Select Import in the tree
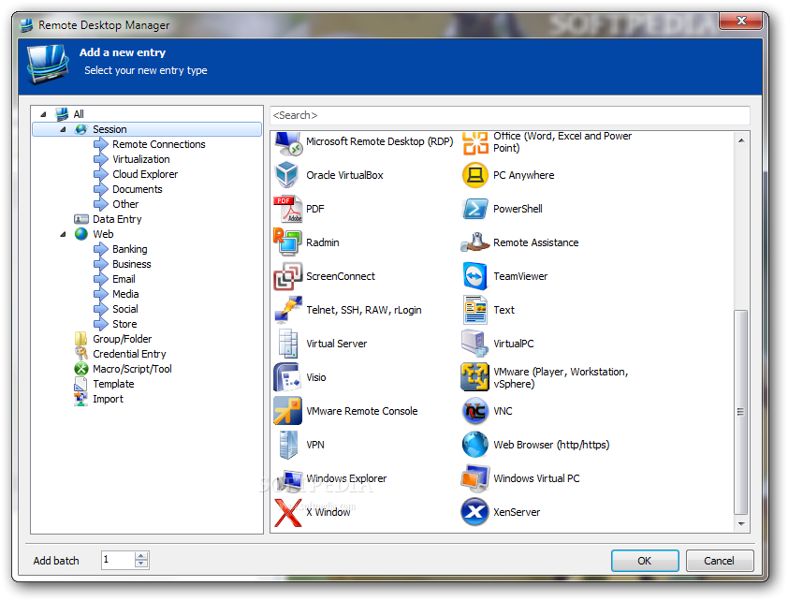Viewport: 788px width, 601px height. [x=108, y=399]
